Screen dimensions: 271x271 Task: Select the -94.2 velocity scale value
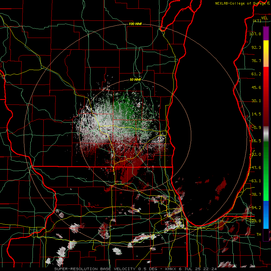[255, 207]
